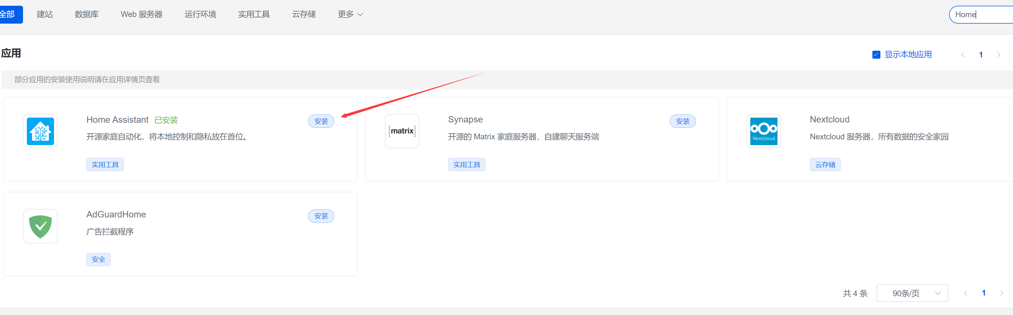Click the Synapse matrix logo icon
The width and height of the screenshot is (1013, 315).
(x=402, y=131)
